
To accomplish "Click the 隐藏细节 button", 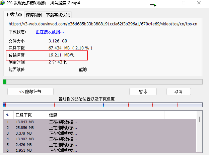I will click(30, 92).
